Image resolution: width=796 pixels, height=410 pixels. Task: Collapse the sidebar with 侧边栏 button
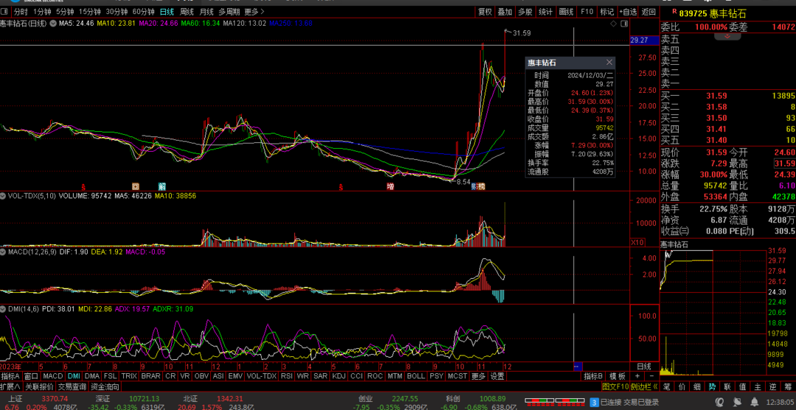pos(644,386)
